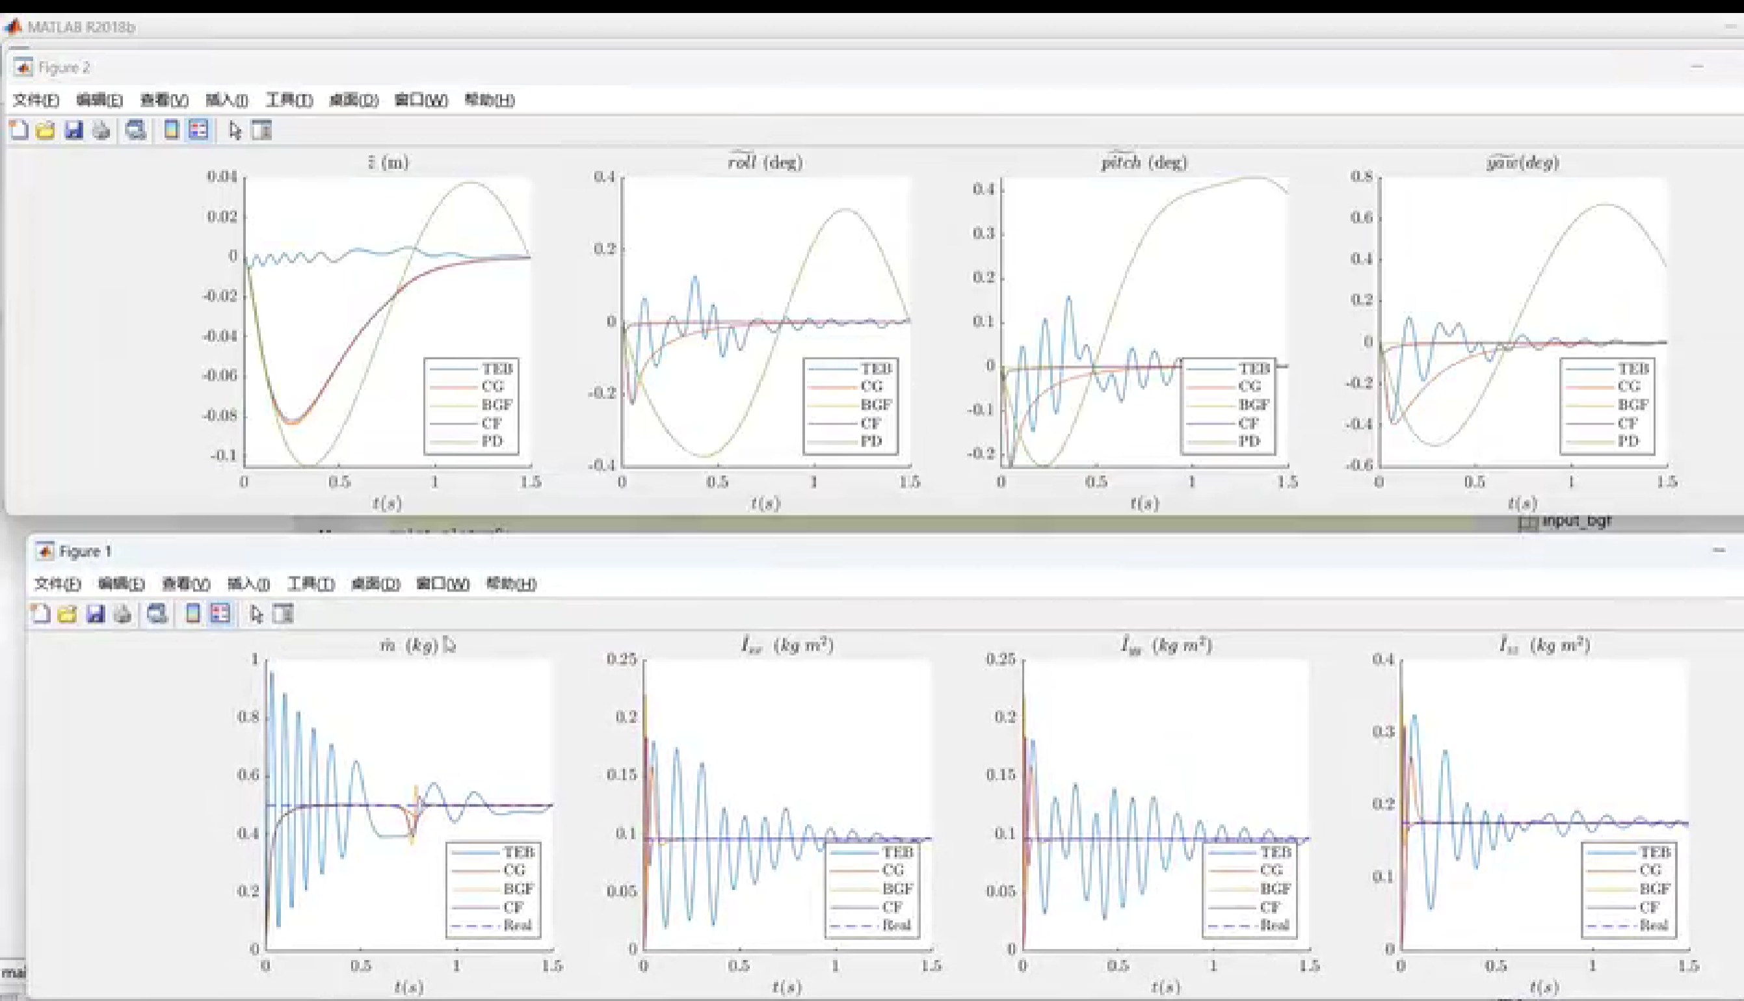The height and width of the screenshot is (1001, 1744).
Task: Expand the 插入(I) menu in Figure 1
Action: point(248,584)
